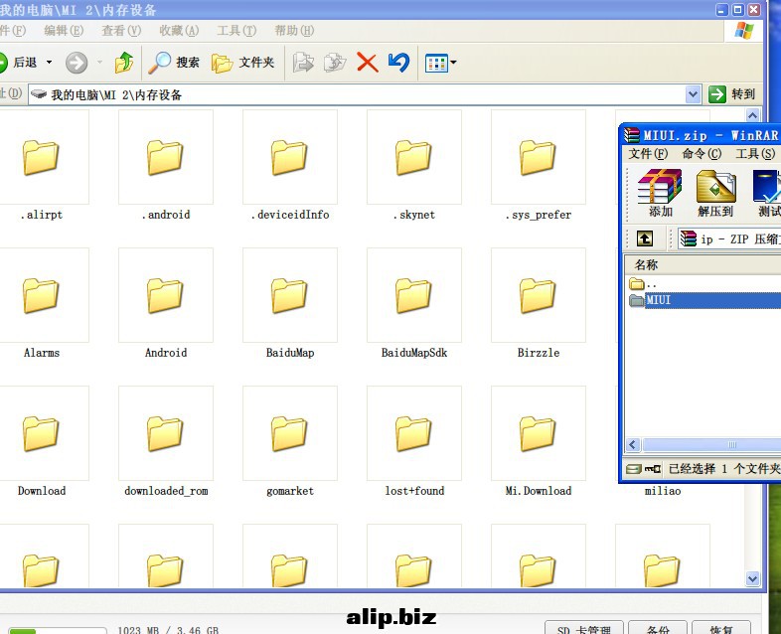Image resolution: width=781 pixels, height=634 pixels.
Task: Select the gomarket folder
Action: (x=290, y=441)
